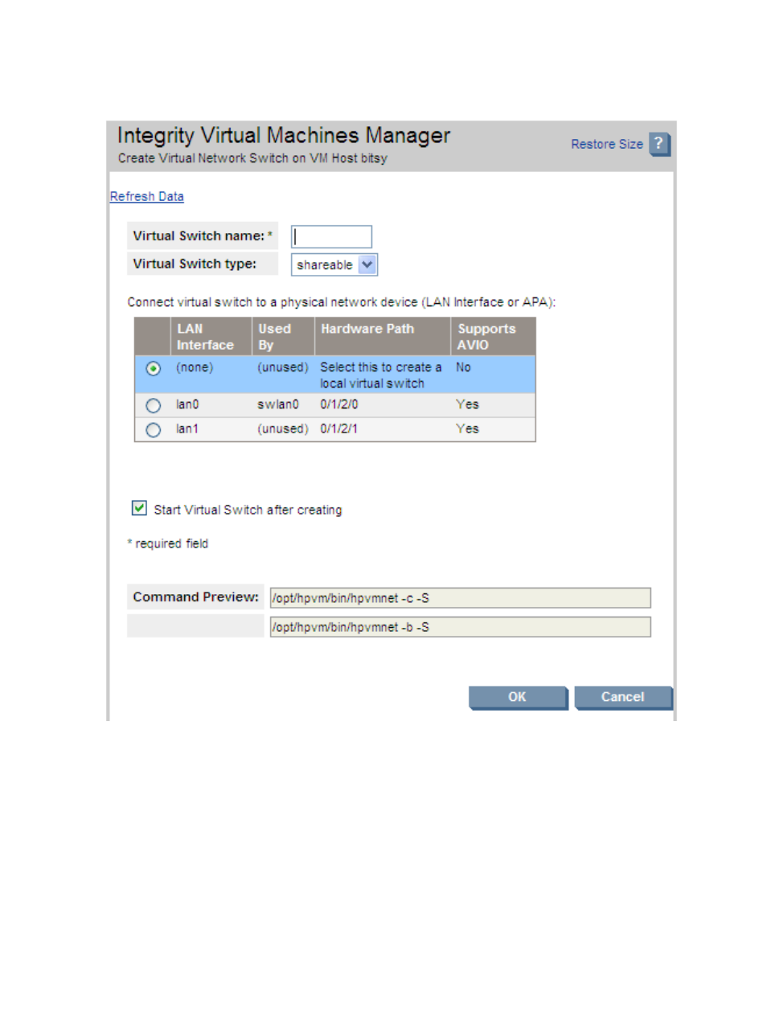Click the Virtual Switch type label
767x1021 pixels.
[195, 264]
